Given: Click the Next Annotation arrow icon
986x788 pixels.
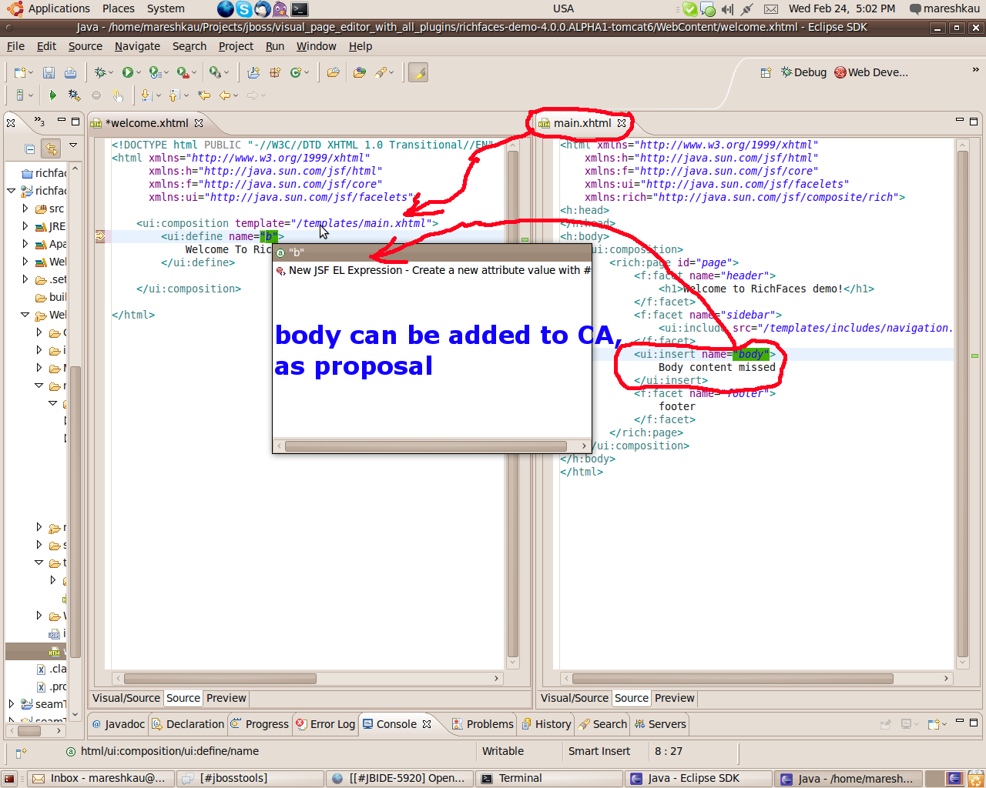Looking at the screenshot, I should click(146, 95).
